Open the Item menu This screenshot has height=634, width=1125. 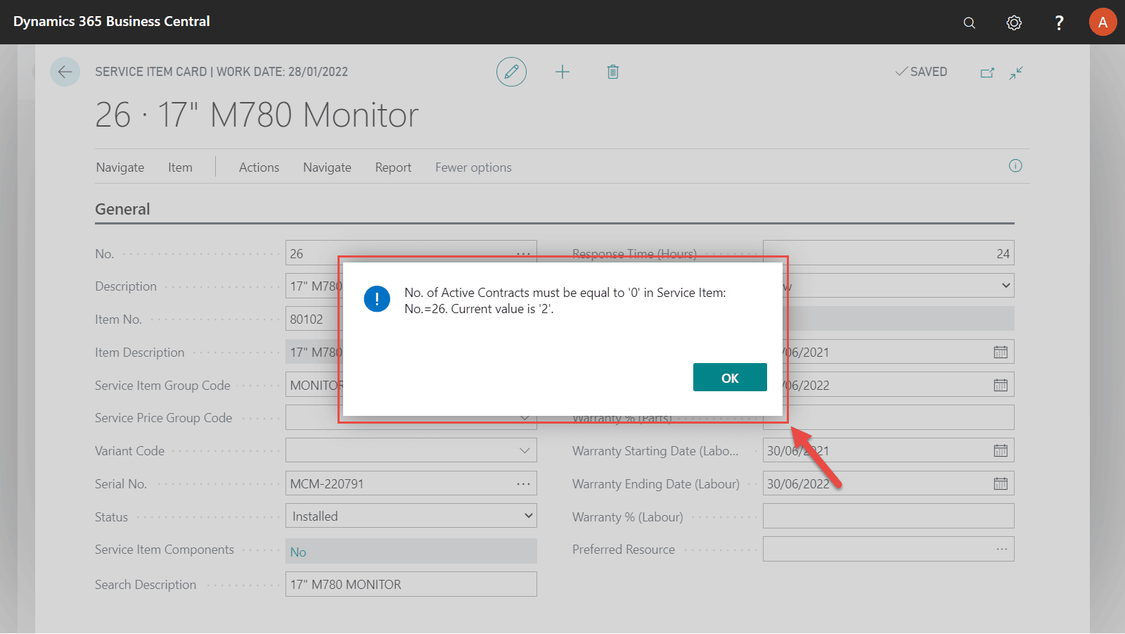pos(180,167)
